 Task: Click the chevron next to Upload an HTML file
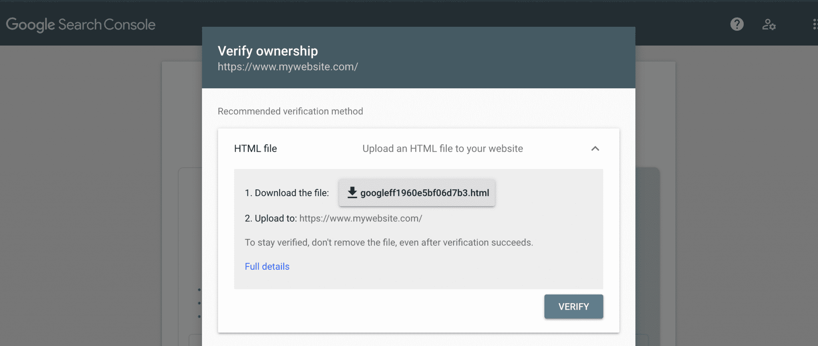595,149
